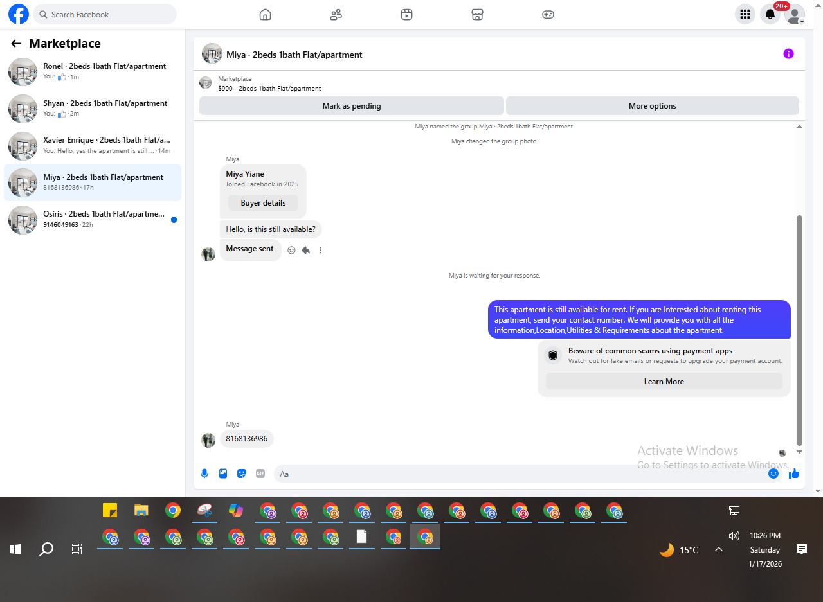Viewport: 823px width, 602px height.
Task: Show hidden system tray icons
Action: pyautogui.click(x=719, y=549)
